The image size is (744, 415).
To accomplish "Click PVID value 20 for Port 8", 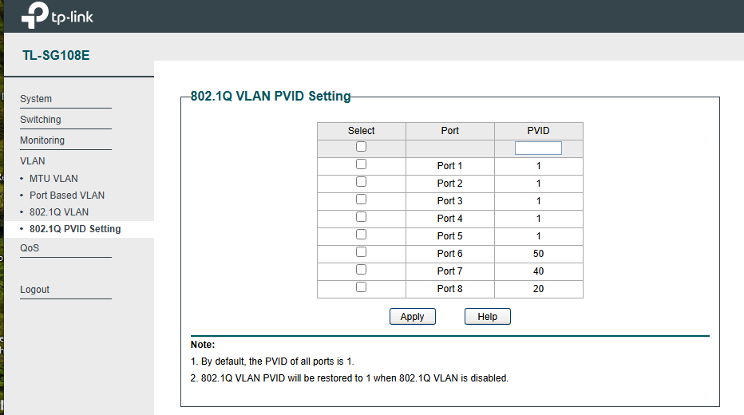I will 539,289.
